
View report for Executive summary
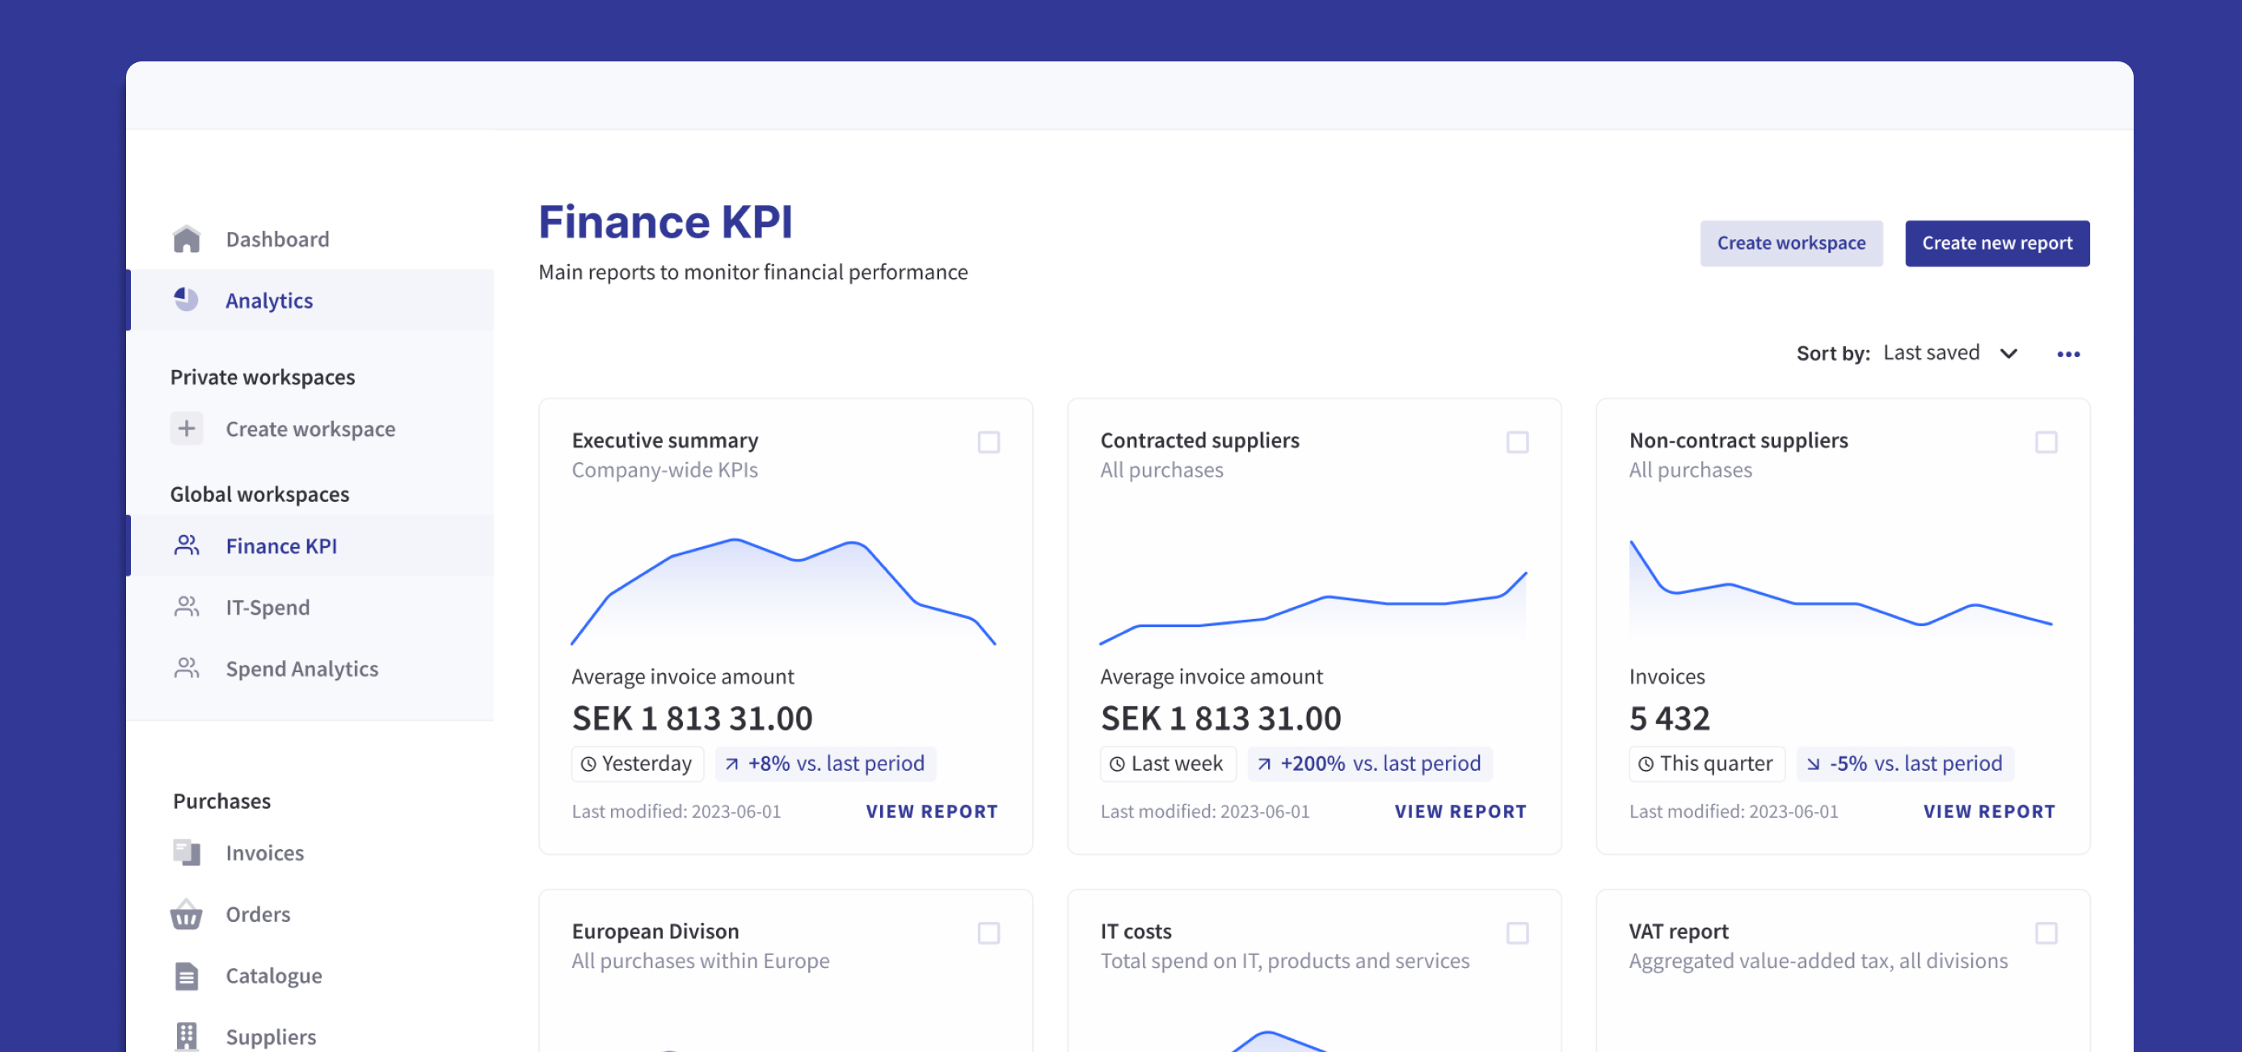(931, 811)
